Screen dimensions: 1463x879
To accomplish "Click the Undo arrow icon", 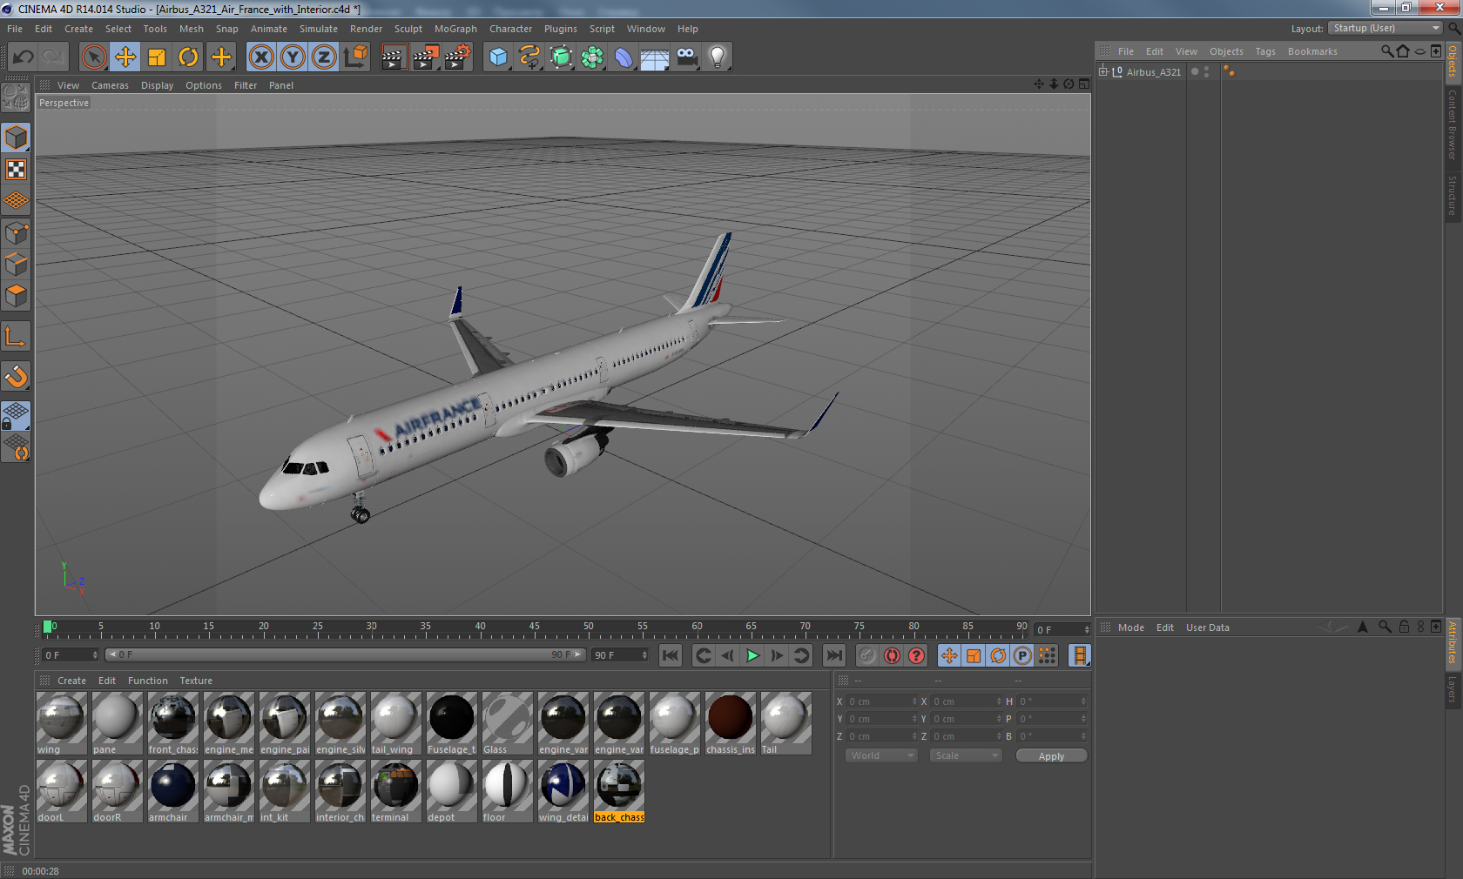I will (x=23, y=57).
